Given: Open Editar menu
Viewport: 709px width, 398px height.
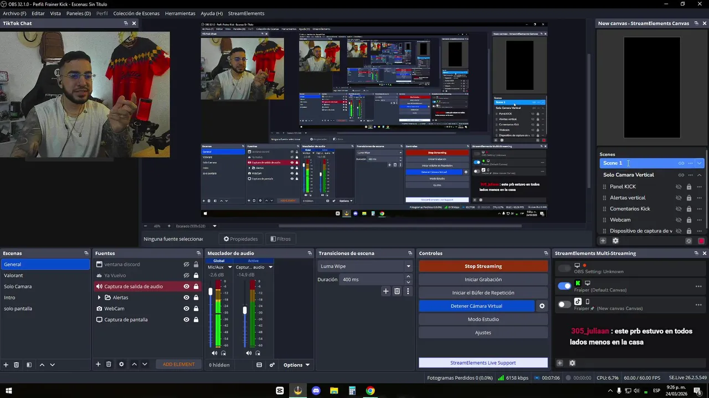Looking at the screenshot, I should pyautogui.click(x=38, y=13).
